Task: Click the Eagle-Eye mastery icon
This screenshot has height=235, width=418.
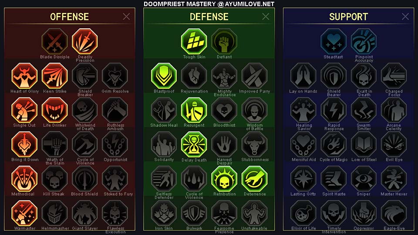Action: [x=394, y=213]
